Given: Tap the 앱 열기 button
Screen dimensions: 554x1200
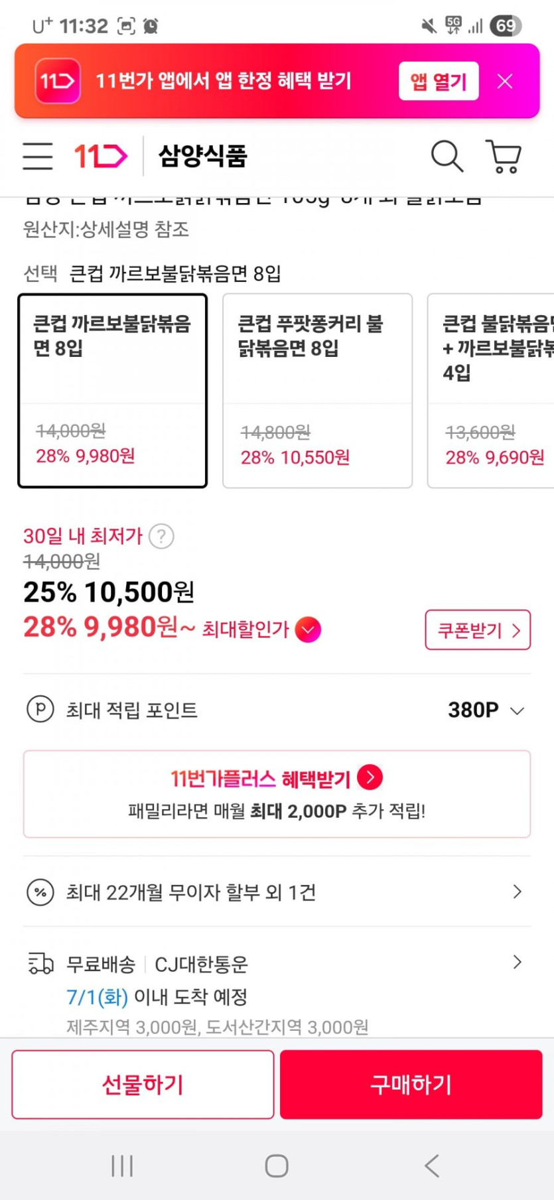Looking at the screenshot, I should pos(439,82).
